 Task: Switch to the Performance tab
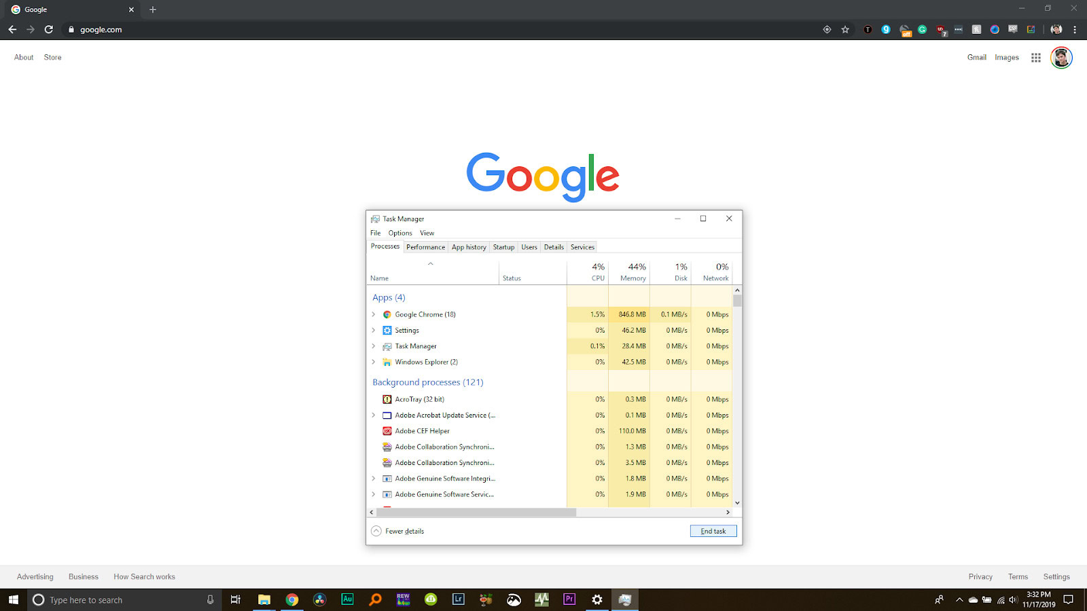click(425, 247)
